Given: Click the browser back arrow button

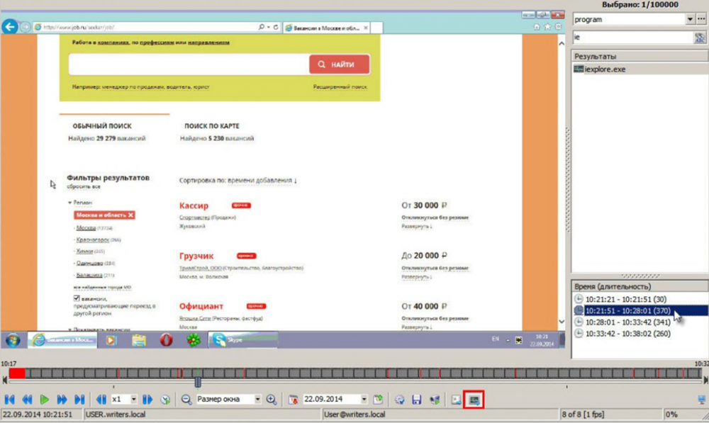Looking at the screenshot, I should [x=9, y=27].
